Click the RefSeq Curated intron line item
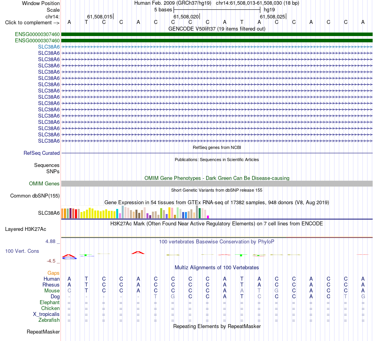Image resolution: width=373 pixels, height=341 pixels. point(217,153)
